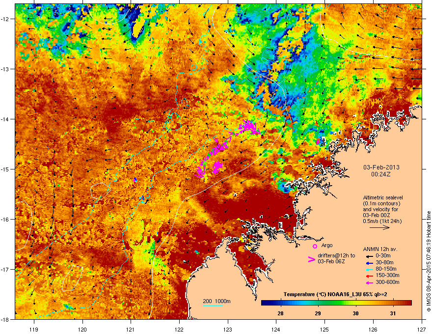The width and height of the screenshot is (432, 334).
Task: Click the 31 tick on the colour bar
Action: point(393,313)
